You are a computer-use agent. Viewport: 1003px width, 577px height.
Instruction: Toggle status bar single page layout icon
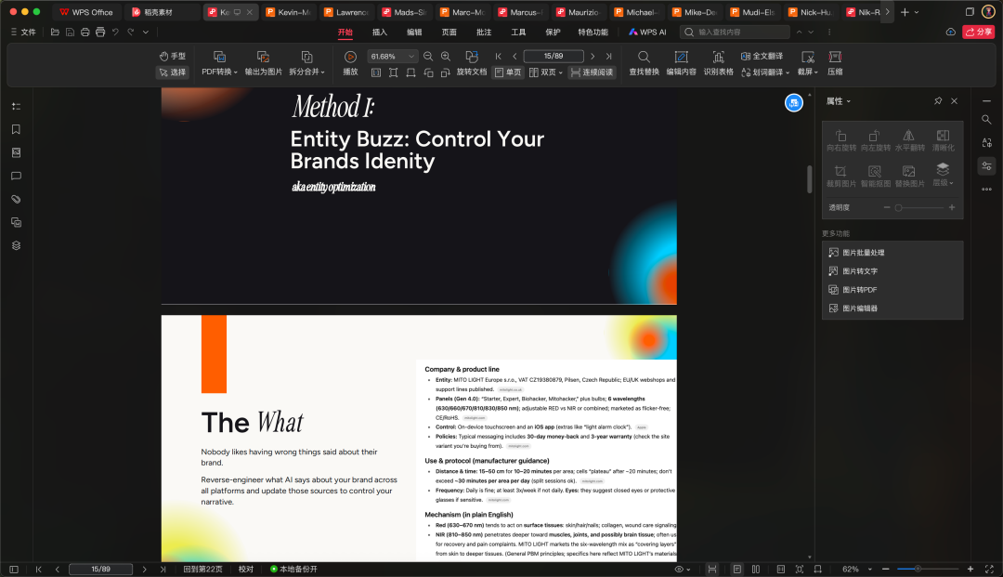pos(736,569)
